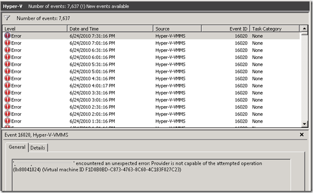Click the scroll up arrow of event list
Screen dimensions: 313x193
(x=304, y=28)
